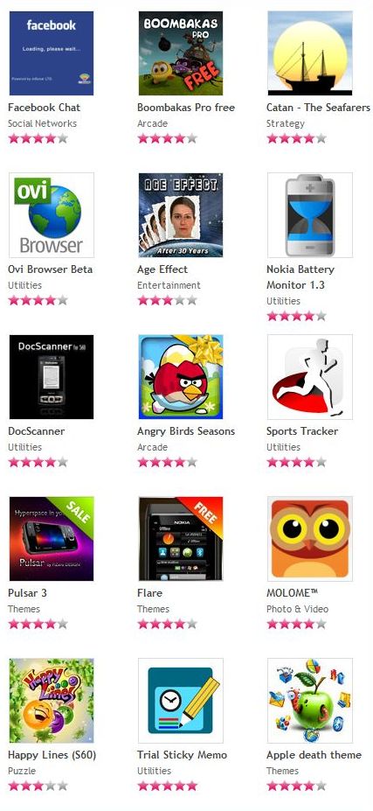This screenshot has height=811, width=373.
Task: Click the Social Networks category under Facebook Chat
Action: pyautogui.click(x=42, y=123)
